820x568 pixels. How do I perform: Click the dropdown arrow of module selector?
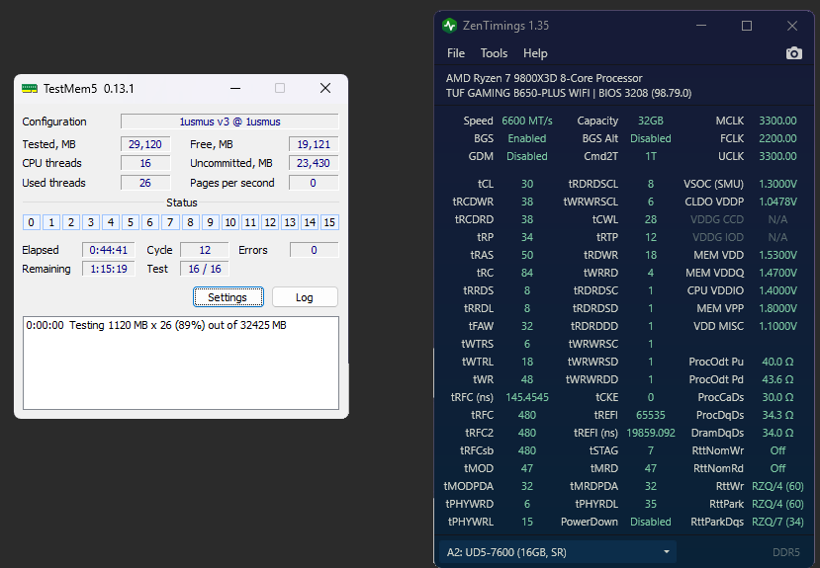click(x=667, y=552)
